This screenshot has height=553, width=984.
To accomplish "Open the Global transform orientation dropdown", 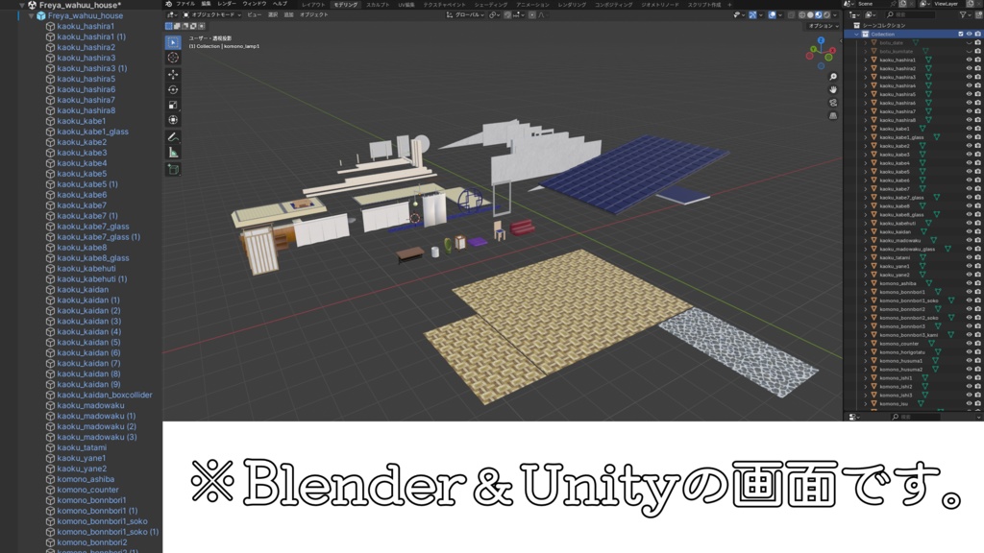I will pos(465,14).
